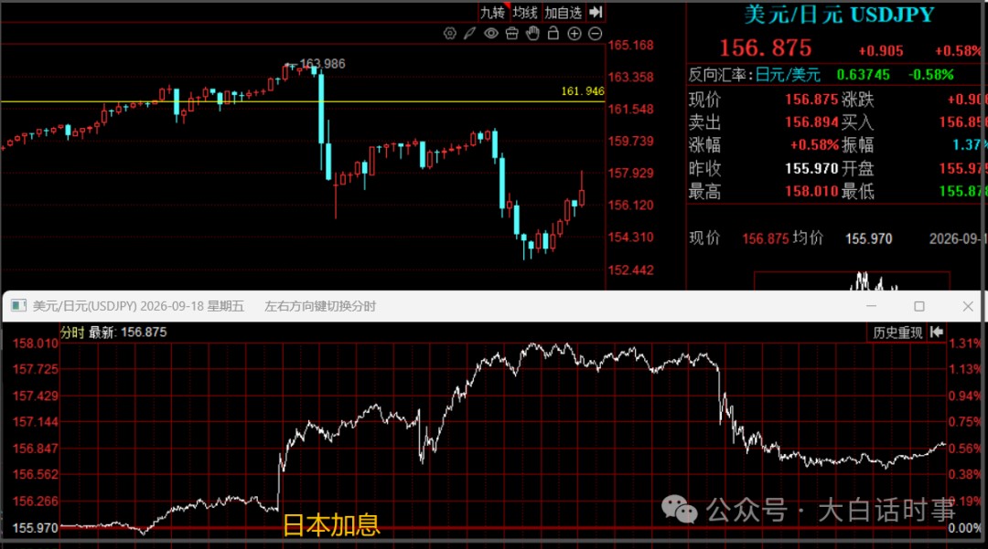Click the intraday window icon in the title bar

click(x=19, y=306)
